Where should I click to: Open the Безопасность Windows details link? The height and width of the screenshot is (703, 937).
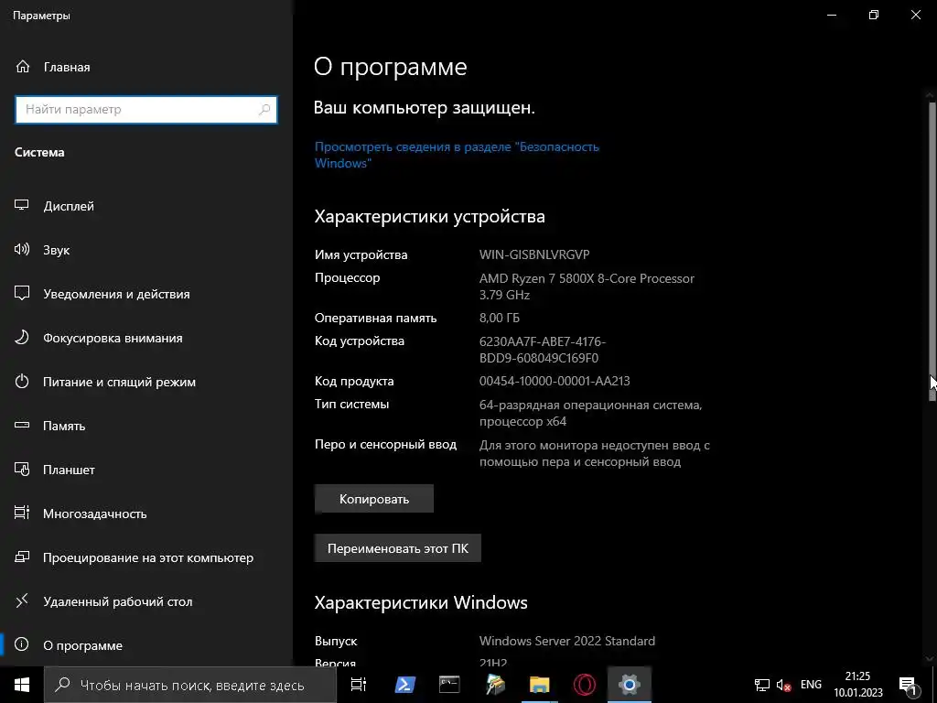457,155
